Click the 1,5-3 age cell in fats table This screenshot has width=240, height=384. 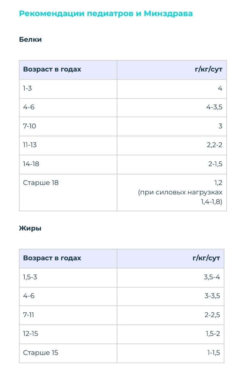(x=30, y=277)
